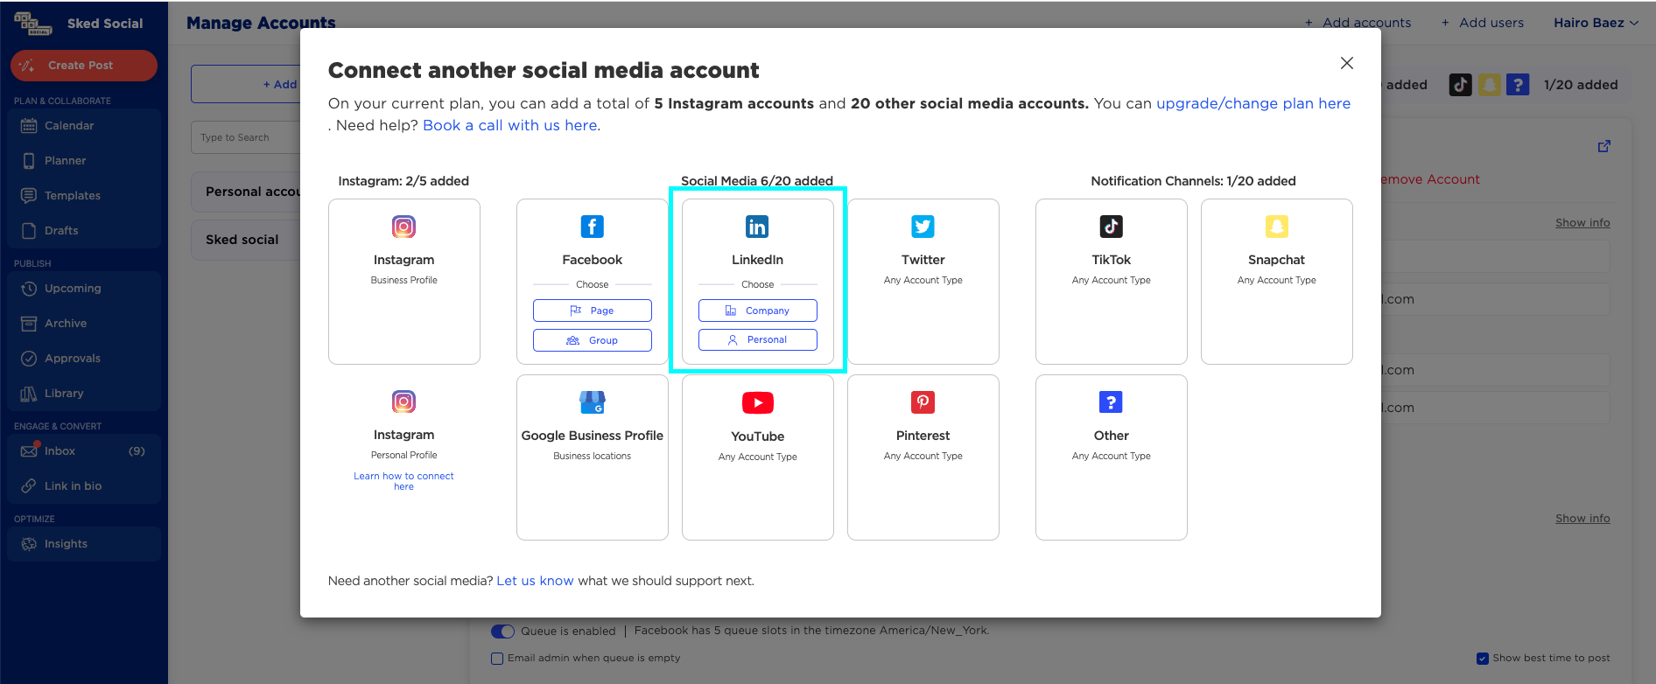The image size is (1656, 684).
Task: Check Email admin when queue is empty
Action: pyautogui.click(x=497, y=659)
